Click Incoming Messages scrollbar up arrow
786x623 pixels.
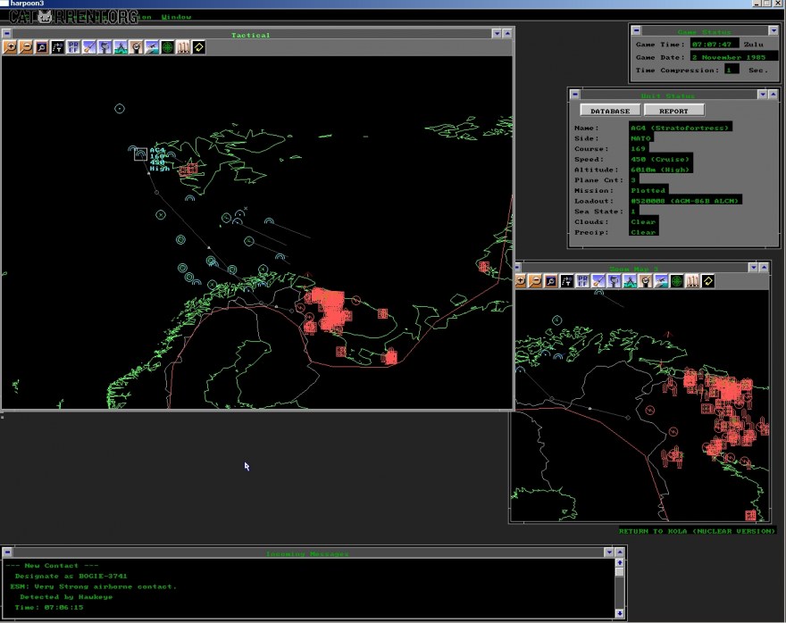[x=620, y=563]
